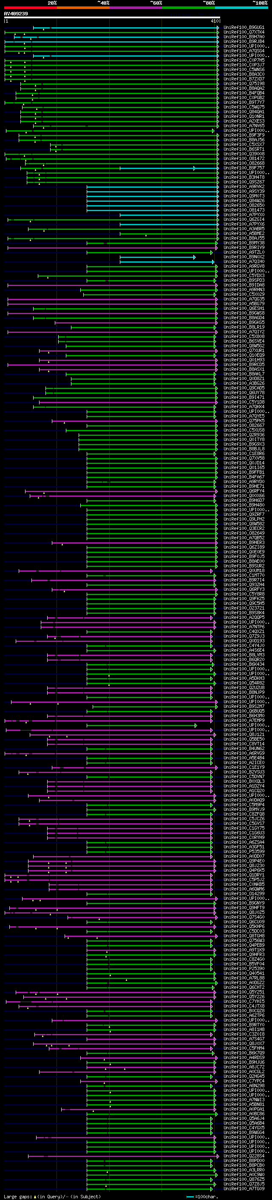Select hit label UniRef100_C3Z018
Screen dimensions: 272x1200
click(244, 1034)
